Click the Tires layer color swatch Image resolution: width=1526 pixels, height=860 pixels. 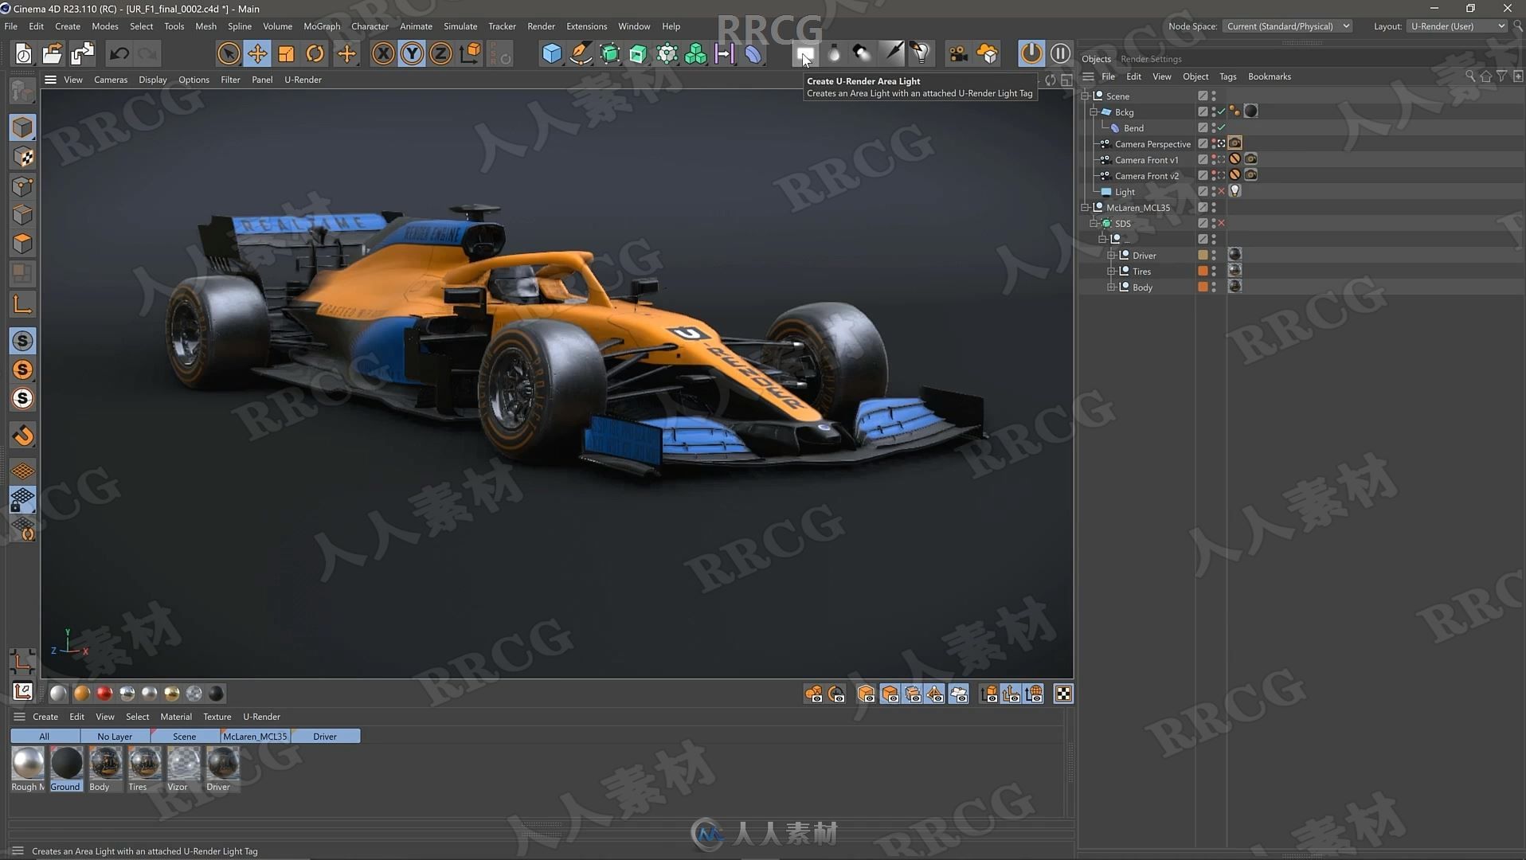click(1203, 272)
